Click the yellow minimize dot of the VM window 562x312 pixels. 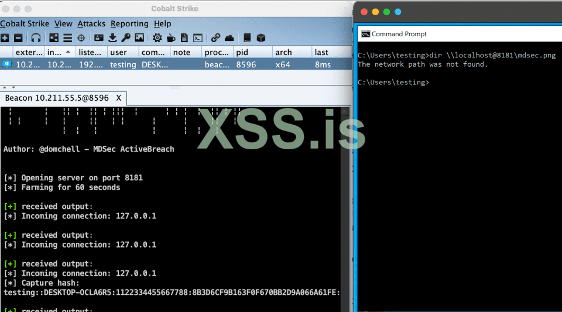[375, 12]
